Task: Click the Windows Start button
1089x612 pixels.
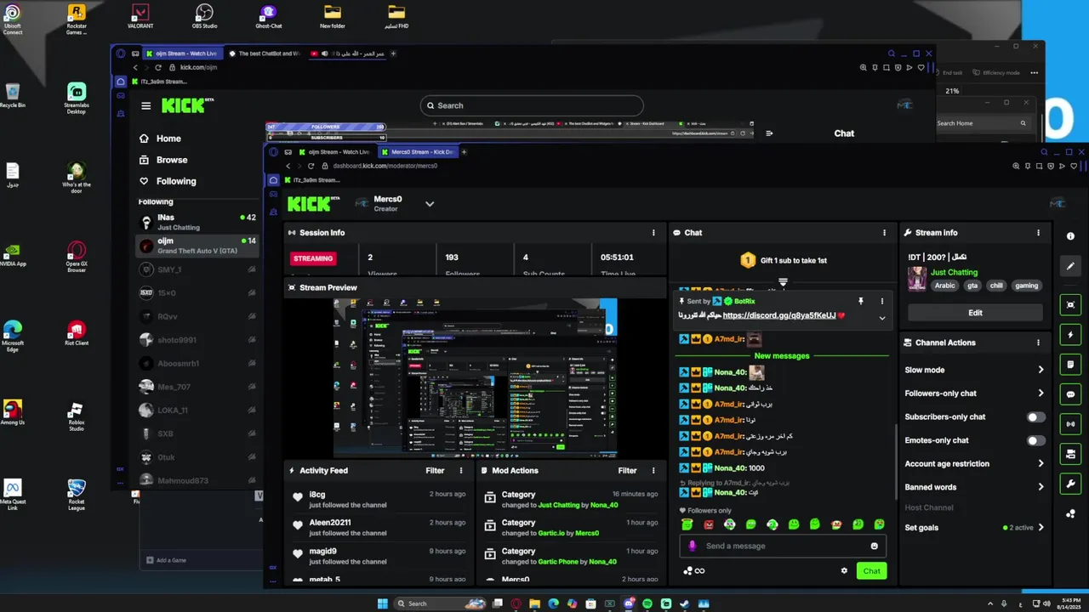Action: click(382, 603)
